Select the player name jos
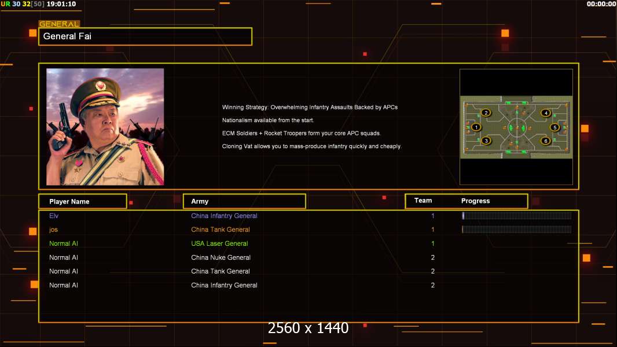617x347 pixels. 53,230
